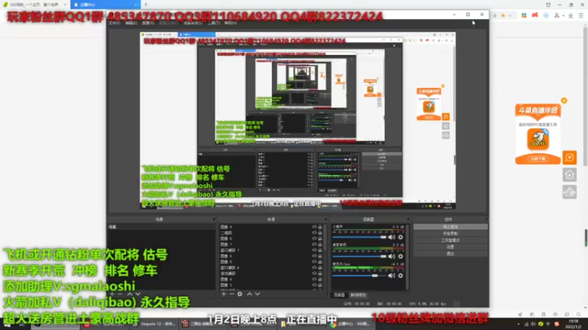Move selected source down with arrow icon
Viewport: 588px width, 330px height.
pyautogui.click(x=257, y=294)
